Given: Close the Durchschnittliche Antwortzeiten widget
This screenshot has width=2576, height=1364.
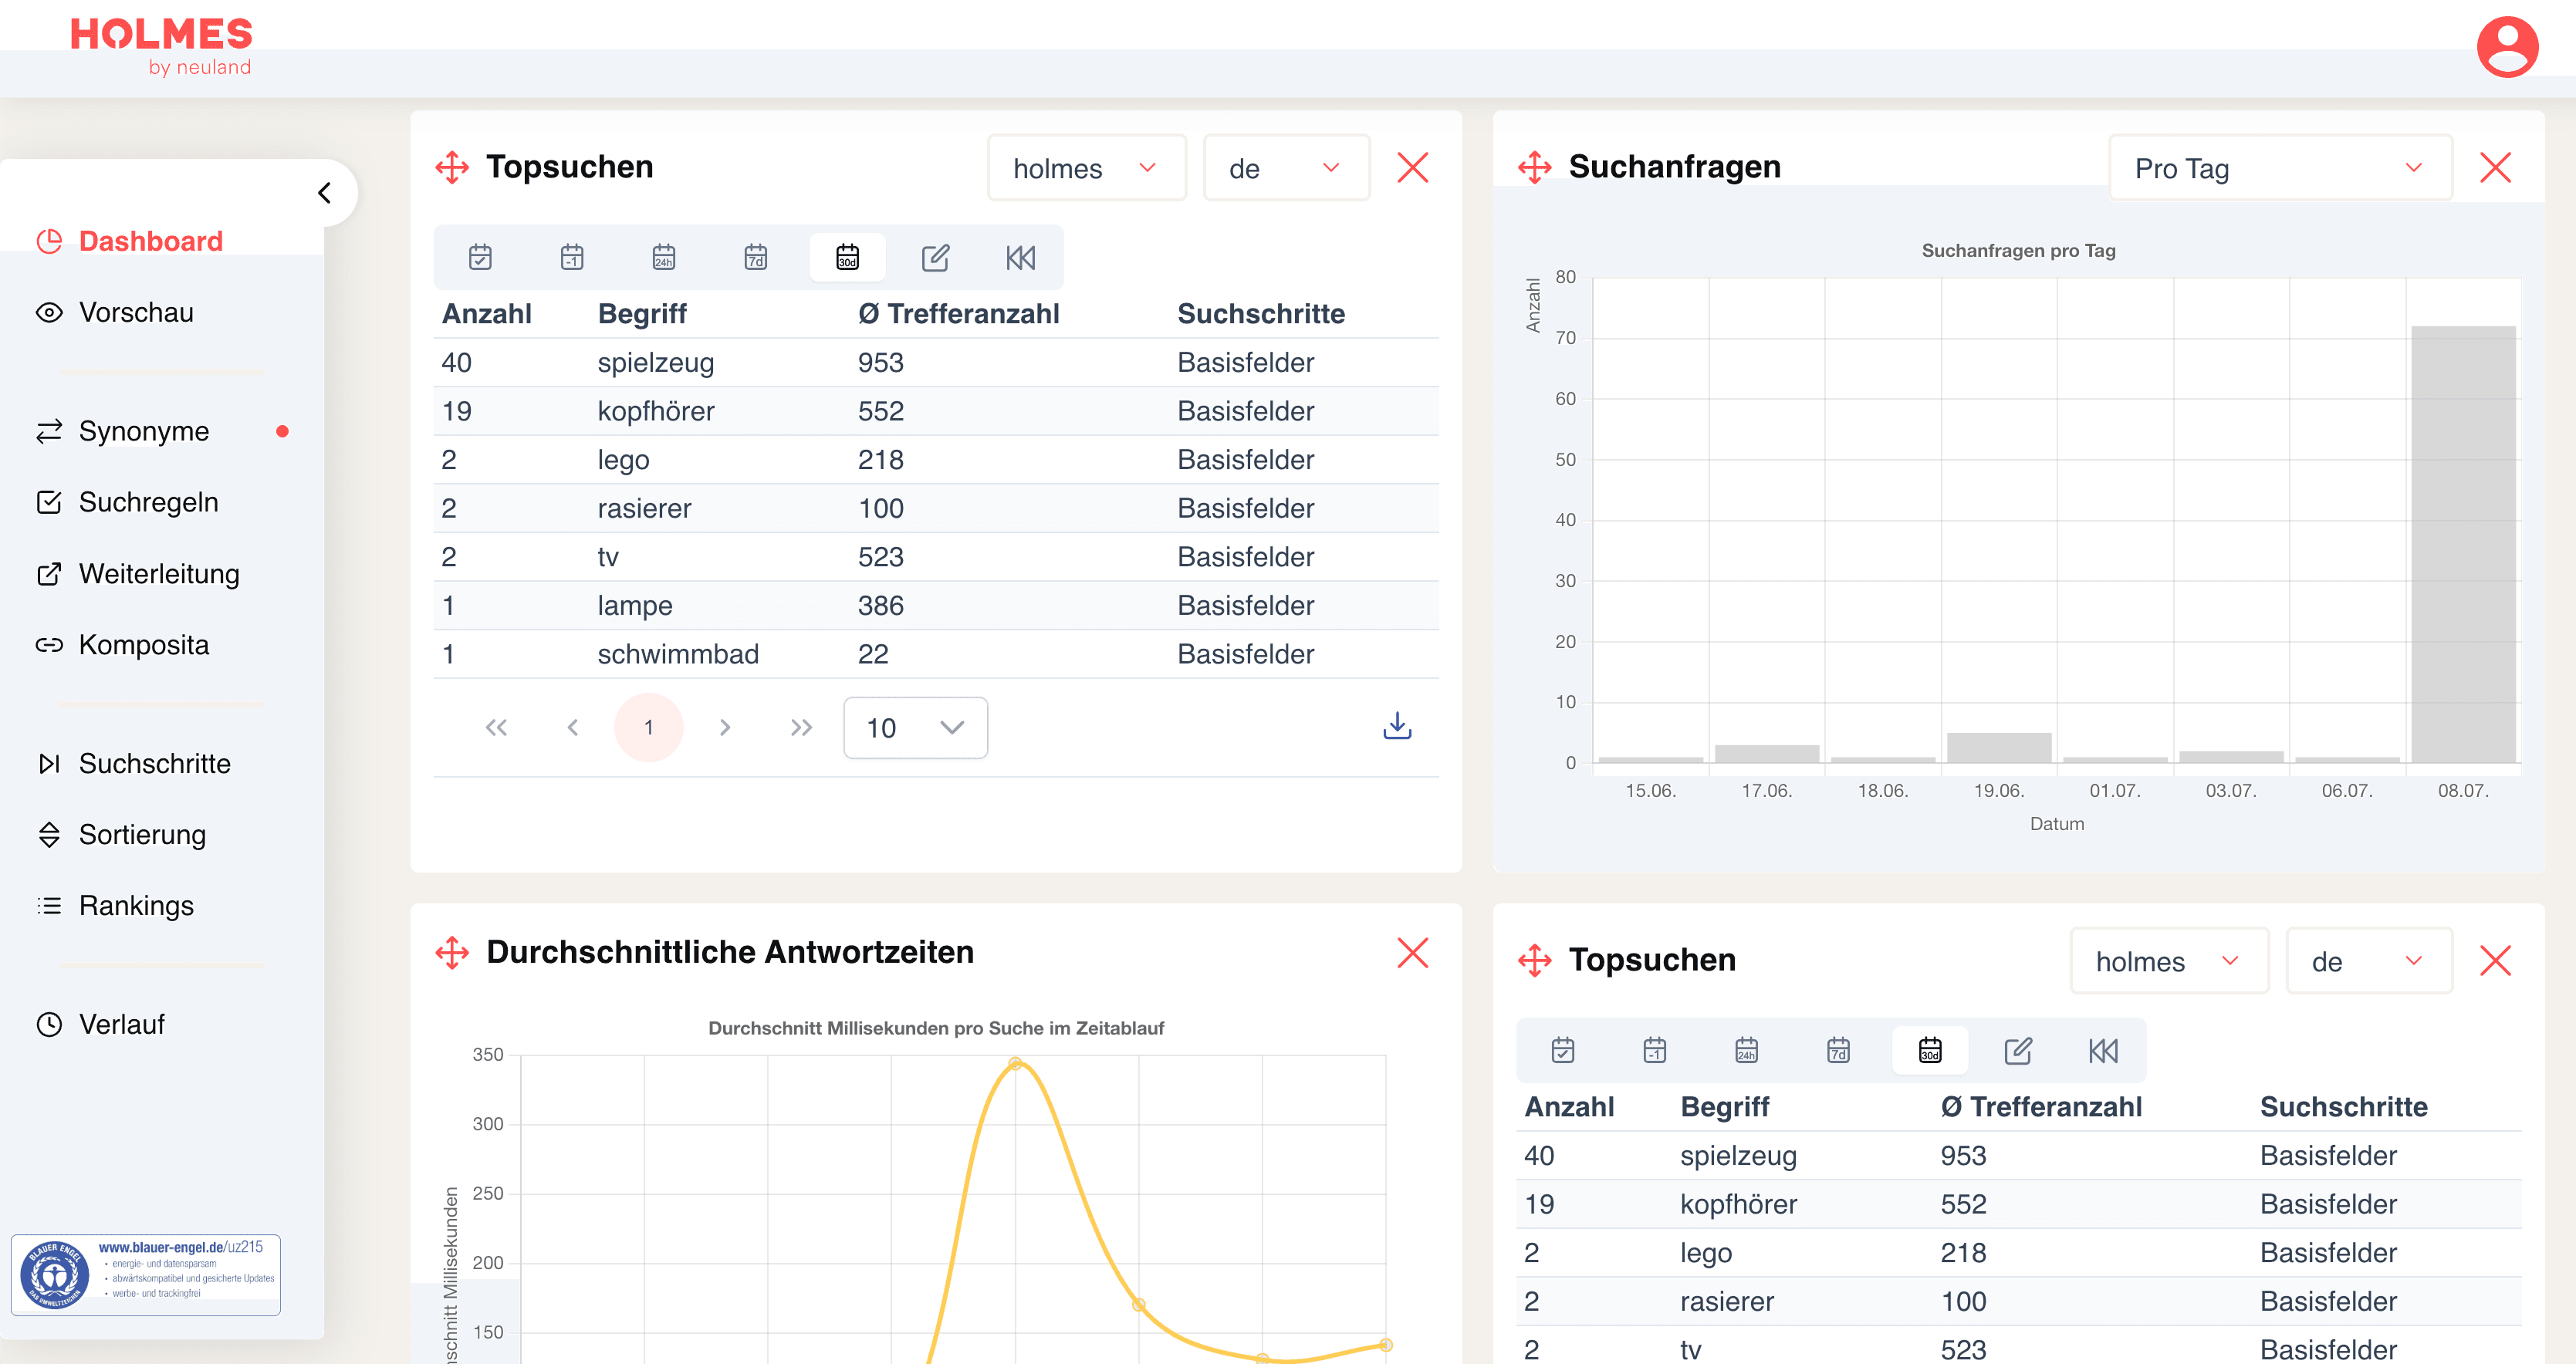Looking at the screenshot, I should pos(1412,952).
